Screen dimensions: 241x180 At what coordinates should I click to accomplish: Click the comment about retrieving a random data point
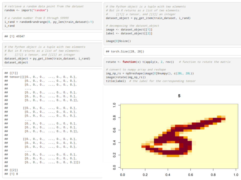tap(44, 6)
